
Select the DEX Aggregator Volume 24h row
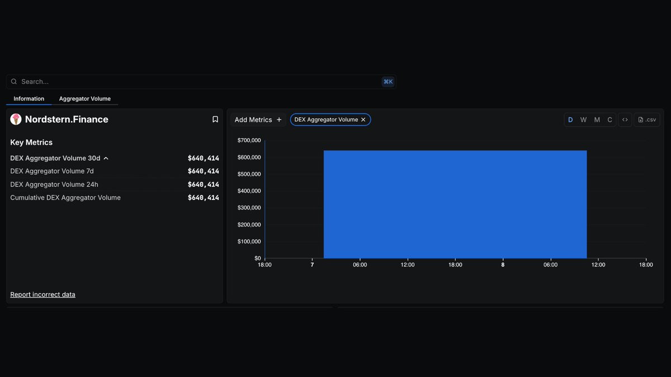pos(115,184)
